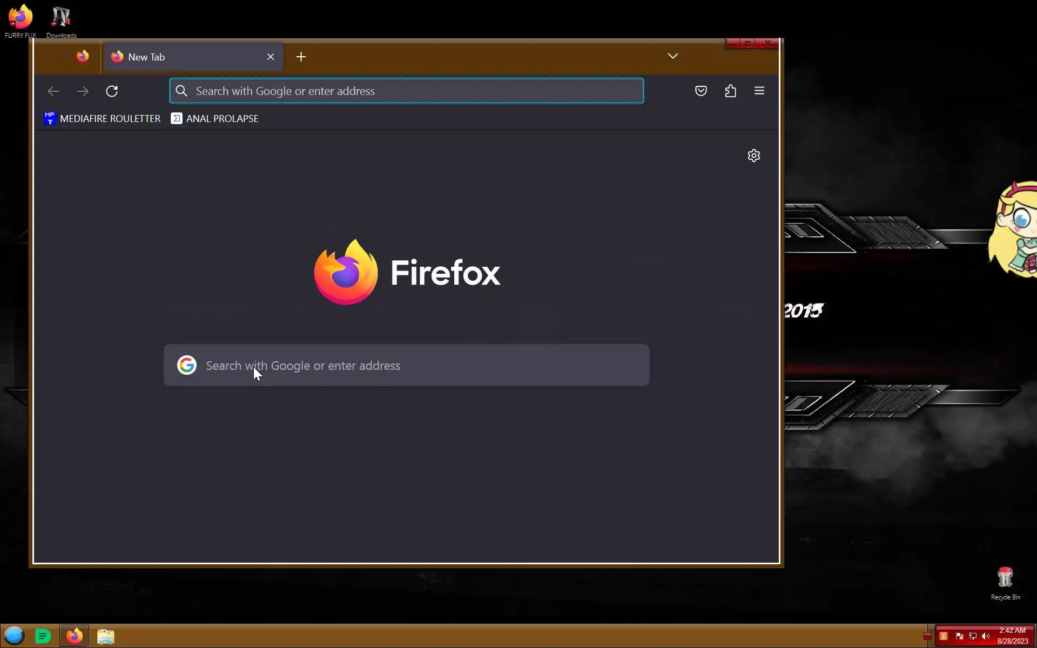The height and width of the screenshot is (648, 1037).
Task: Open the Extensions puzzle icon
Action: coord(730,91)
